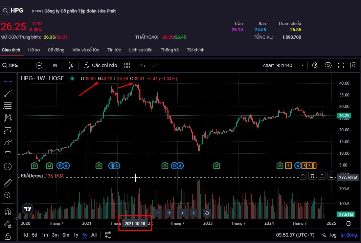Image resolution: width=361 pixels, height=243 pixels.
Task: Set time range to 3m
Action: click(x=55, y=235)
